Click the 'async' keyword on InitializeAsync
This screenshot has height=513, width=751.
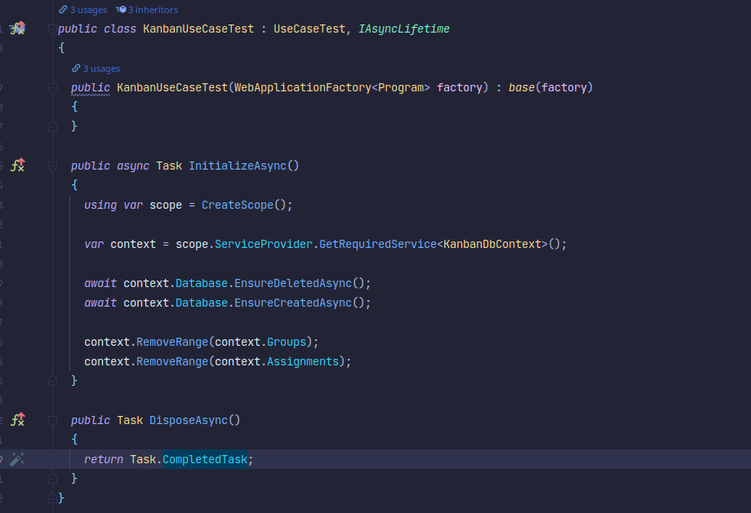[x=133, y=166]
